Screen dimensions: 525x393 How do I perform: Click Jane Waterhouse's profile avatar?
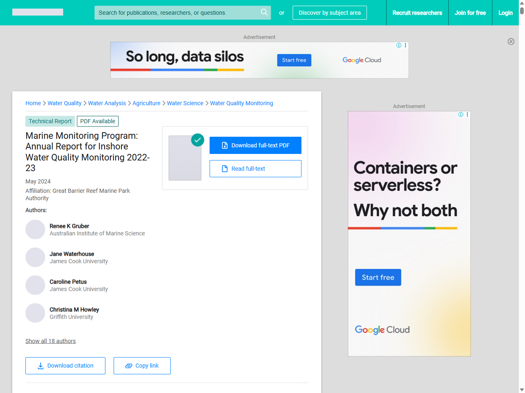pos(35,257)
